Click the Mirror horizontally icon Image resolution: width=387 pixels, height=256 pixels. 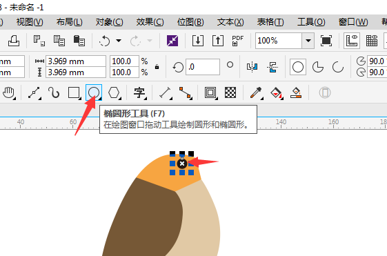click(252, 67)
